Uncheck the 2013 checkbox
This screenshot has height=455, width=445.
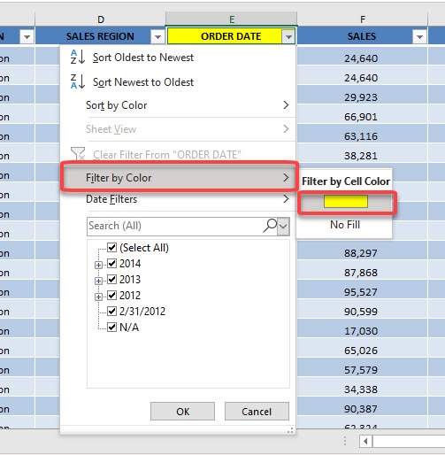(x=111, y=279)
